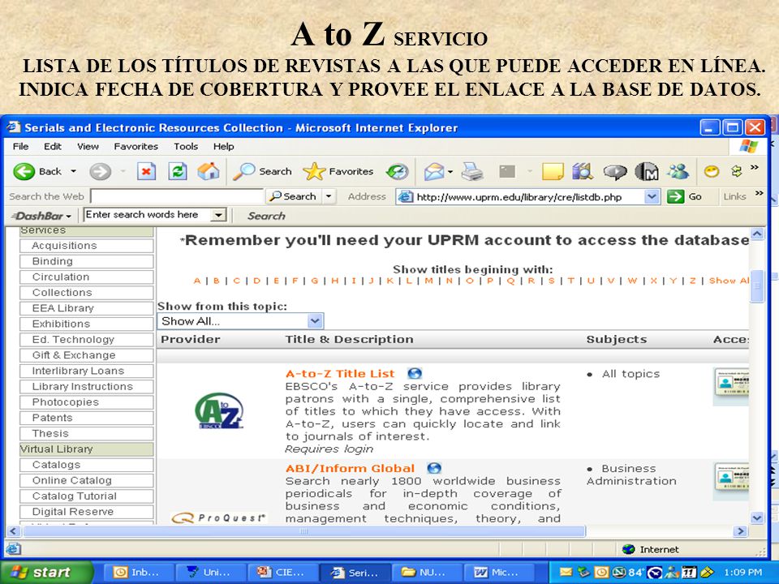The image size is (779, 584).
Task: Click the Windows Start button
Action: pos(46,572)
